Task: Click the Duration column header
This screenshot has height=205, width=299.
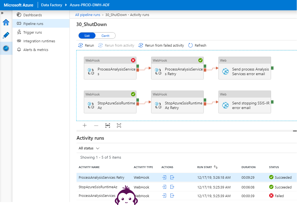Action: 249,167
